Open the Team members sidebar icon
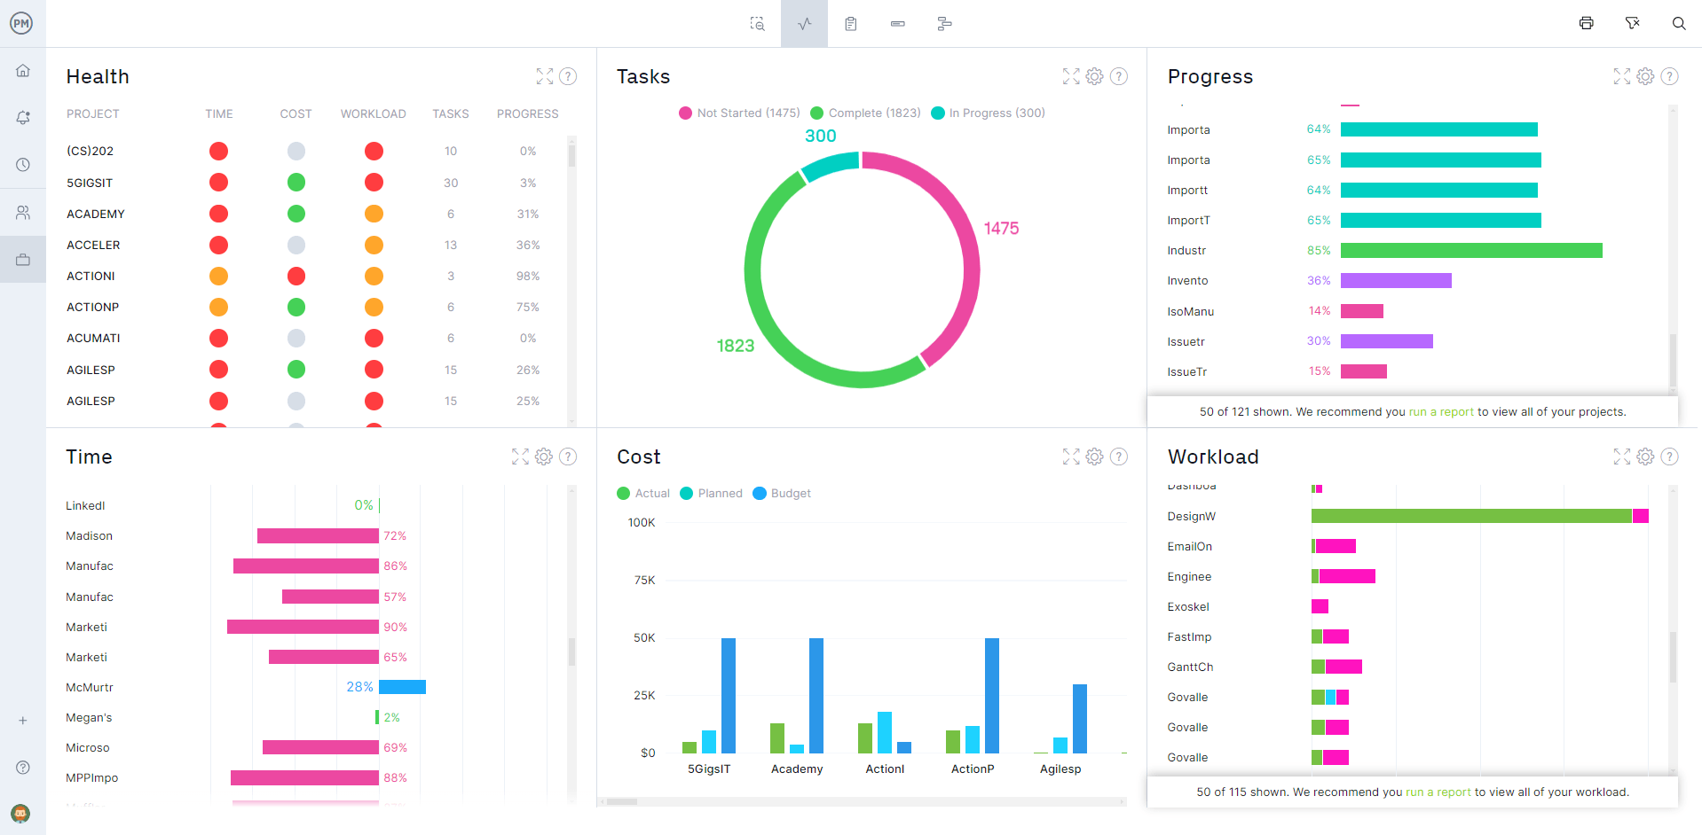 [23, 211]
